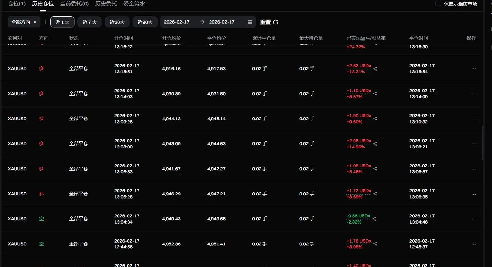The width and height of the screenshot is (492, 267).
Task: Click the +1.78 USDx profit value
Action: click(x=359, y=241)
